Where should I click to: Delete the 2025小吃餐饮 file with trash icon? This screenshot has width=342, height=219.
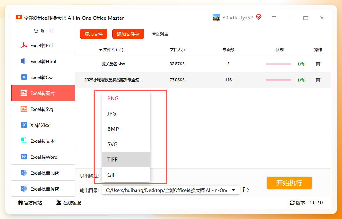click(x=318, y=80)
